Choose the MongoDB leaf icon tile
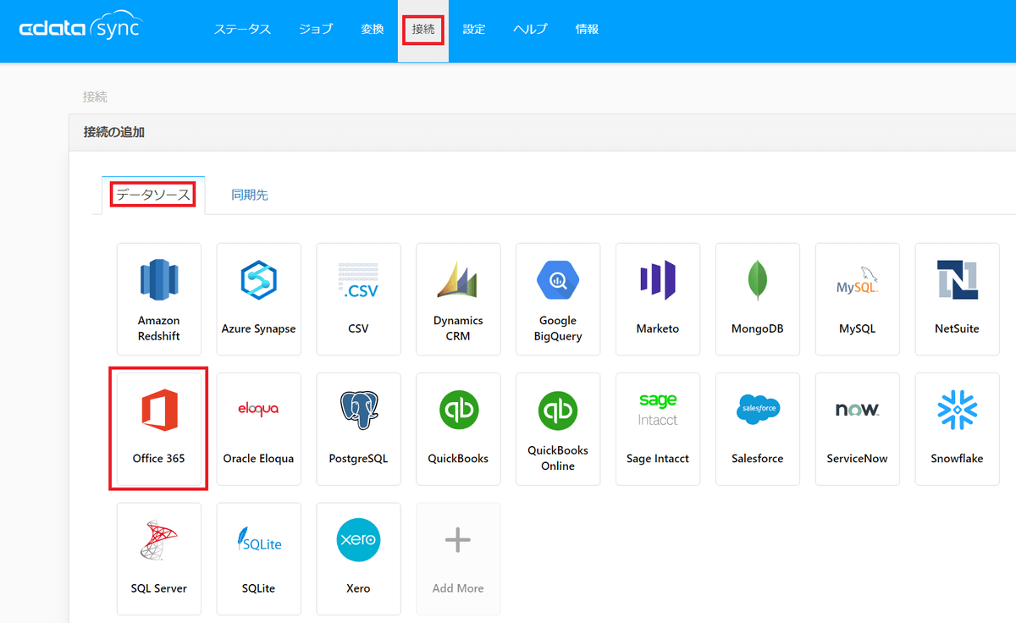The height and width of the screenshot is (623, 1016). click(x=758, y=300)
